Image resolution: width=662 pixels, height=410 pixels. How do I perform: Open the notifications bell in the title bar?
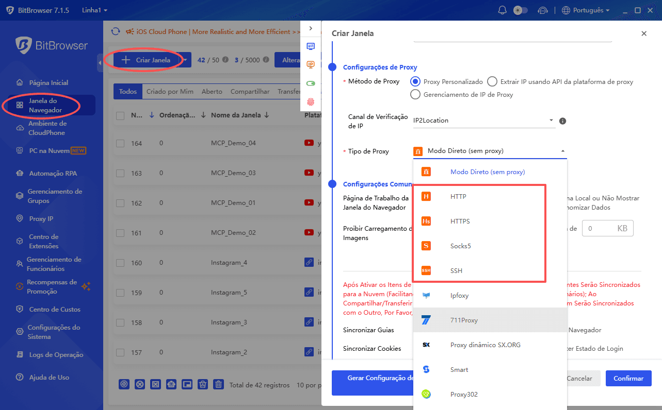(x=502, y=10)
